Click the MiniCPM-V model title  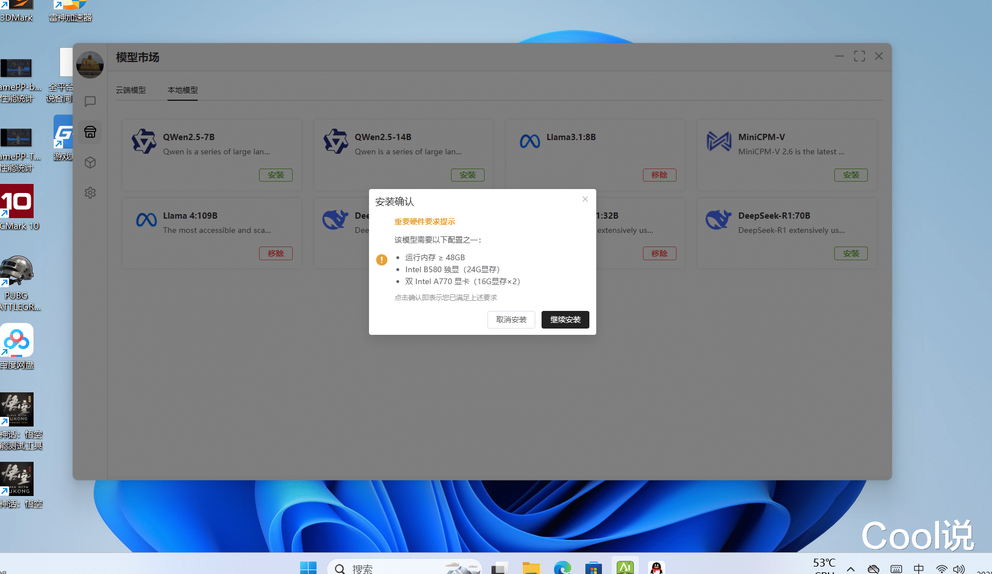761,137
